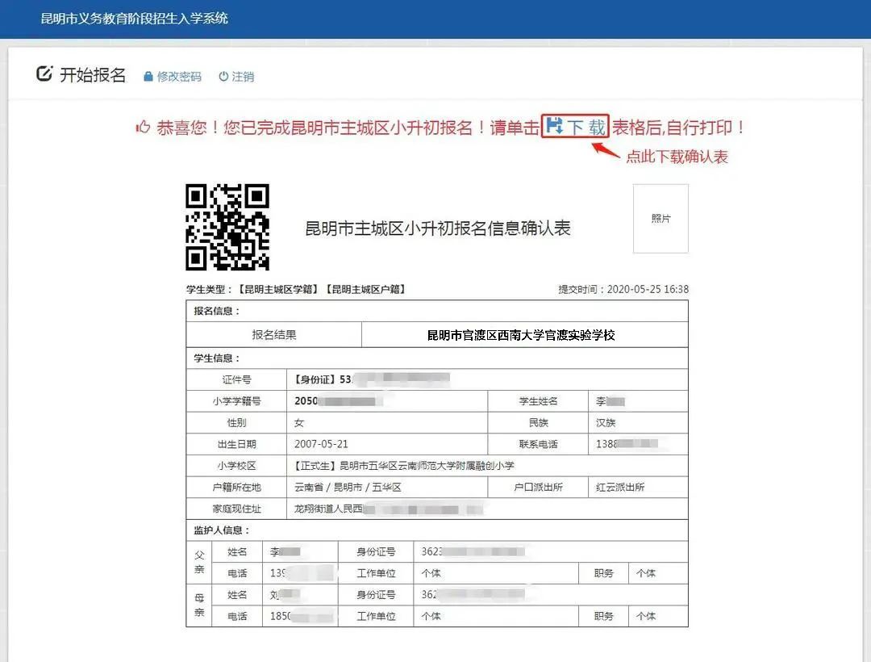The width and height of the screenshot is (871, 662).
Task: Click household location 云南省 / 昆明市 / 五华区
Action: point(348,487)
